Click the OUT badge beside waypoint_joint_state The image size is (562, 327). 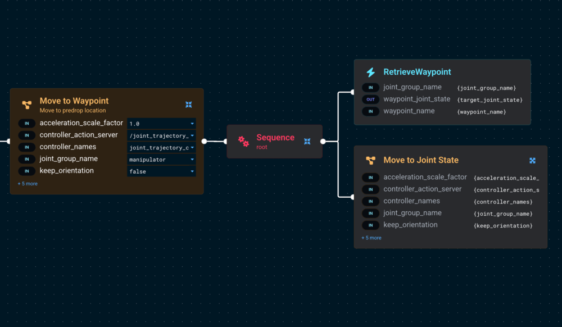[x=370, y=99]
